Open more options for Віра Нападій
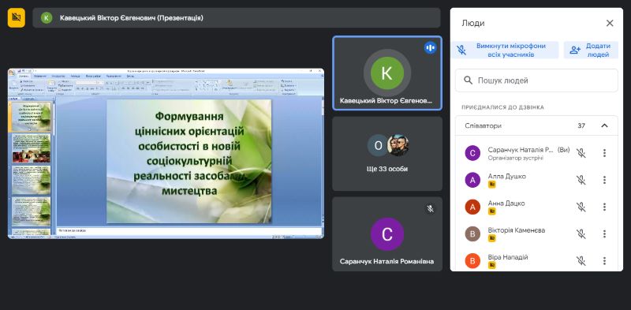 (x=604, y=261)
